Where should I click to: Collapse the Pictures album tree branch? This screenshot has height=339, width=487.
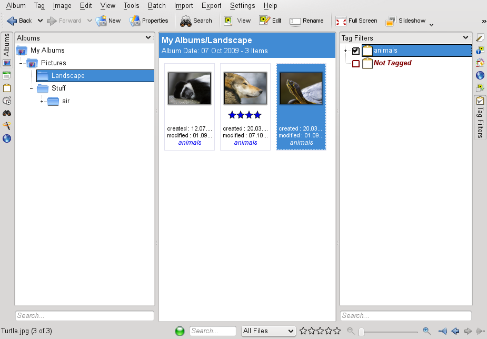coord(21,63)
